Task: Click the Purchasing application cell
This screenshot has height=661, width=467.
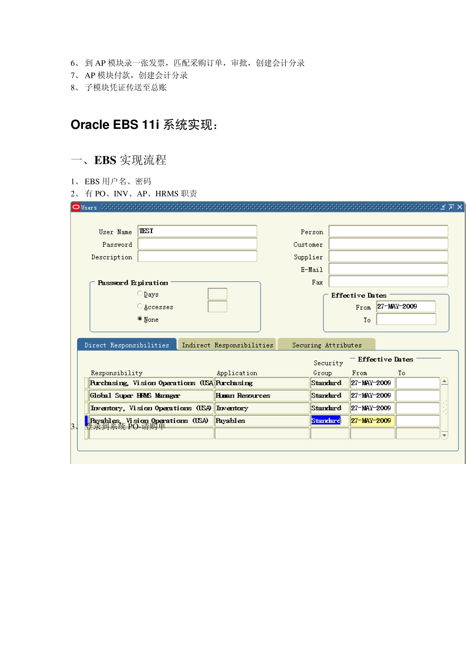Action: (x=262, y=383)
